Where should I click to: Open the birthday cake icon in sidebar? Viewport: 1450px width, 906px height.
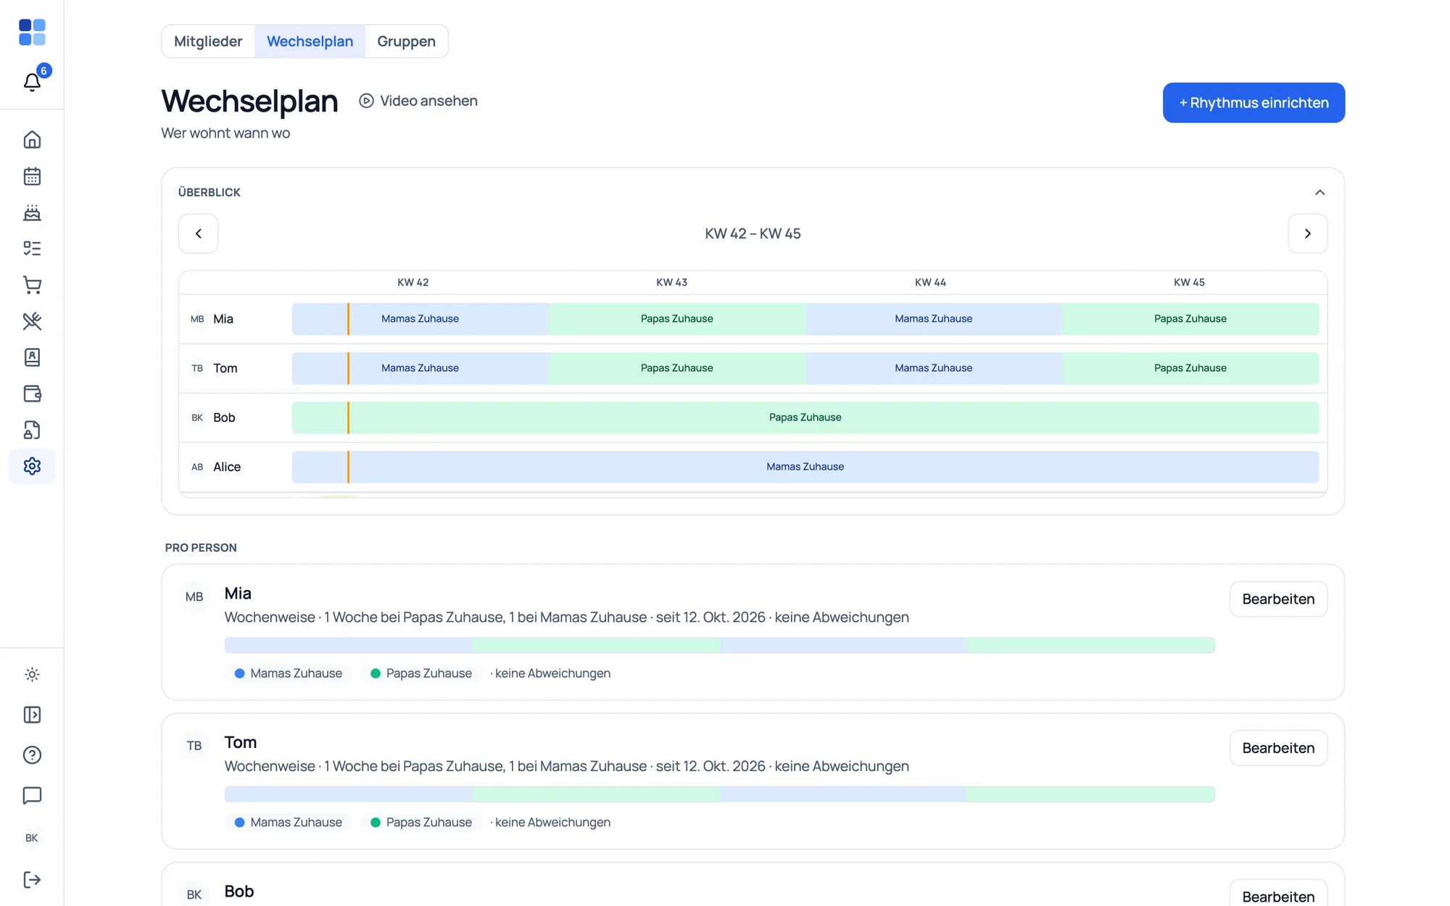[x=32, y=212]
